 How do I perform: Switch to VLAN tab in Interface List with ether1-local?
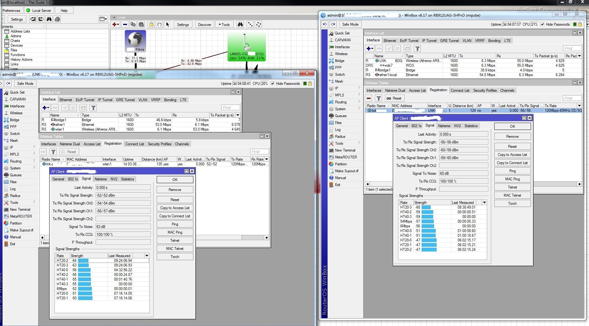[x=467, y=41]
